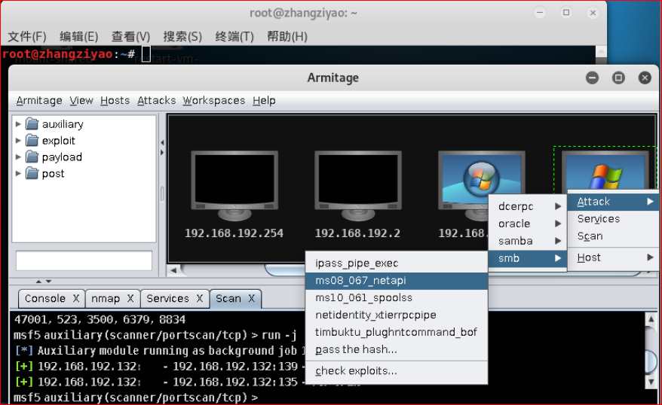Open the Help menu in Armitage

[x=264, y=100]
